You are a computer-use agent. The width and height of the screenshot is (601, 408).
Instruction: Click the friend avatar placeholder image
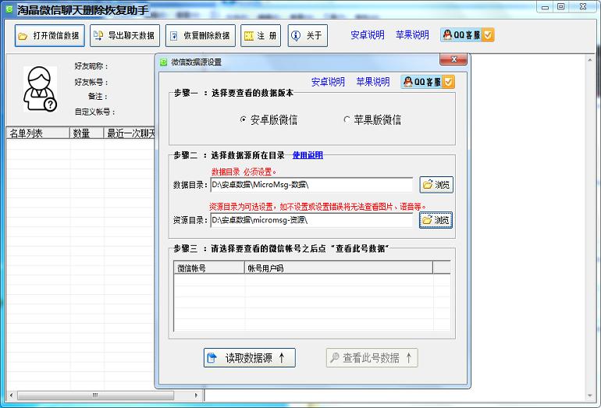coord(39,87)
